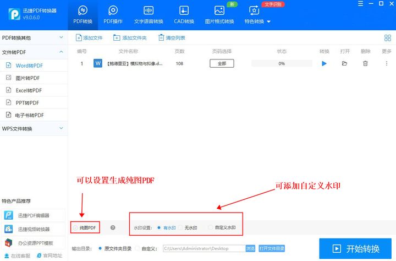Select the 有水印 radio button
The height and width of the screenshot is (261, 396).
pyautogui.click(x=159, y=227)
